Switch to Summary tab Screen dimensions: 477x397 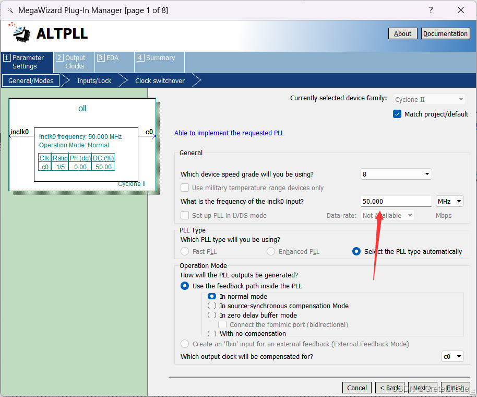[x=159, y=62]
